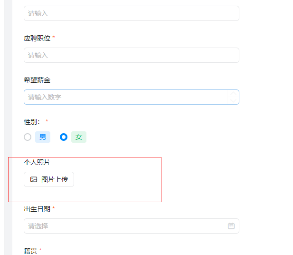Select the 女 radio button
Image resolution: width=293 pixels, height=255 pixels.
[x=64, y=137]
